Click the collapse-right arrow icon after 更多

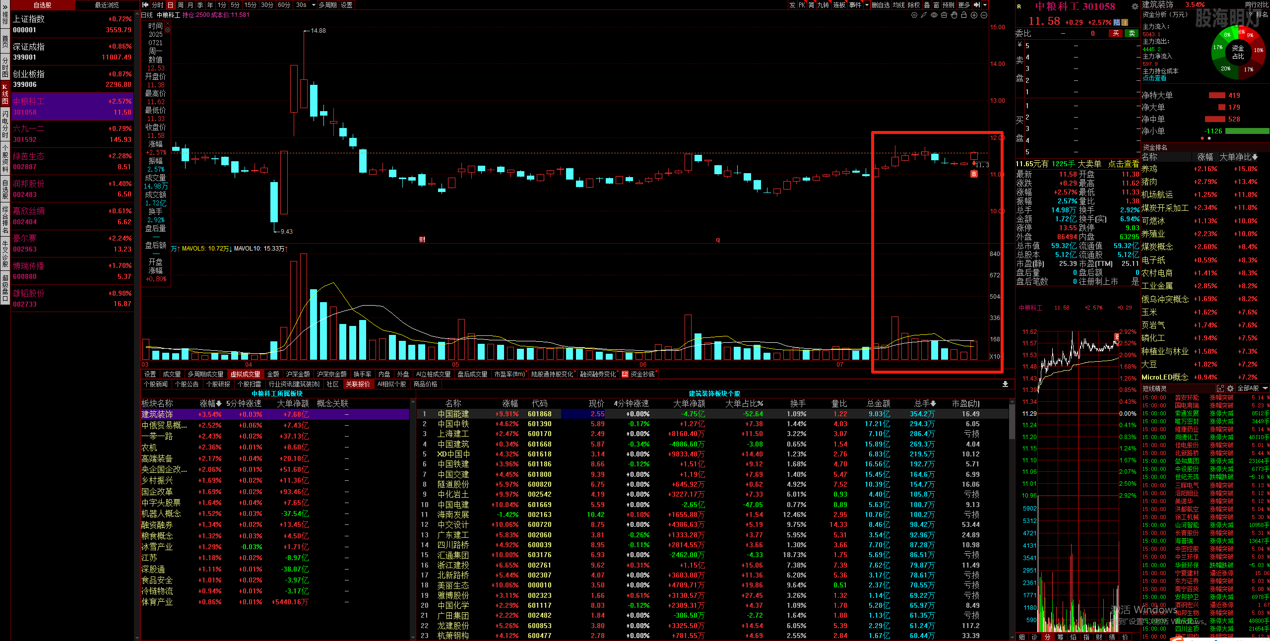(x=976, y=5)
